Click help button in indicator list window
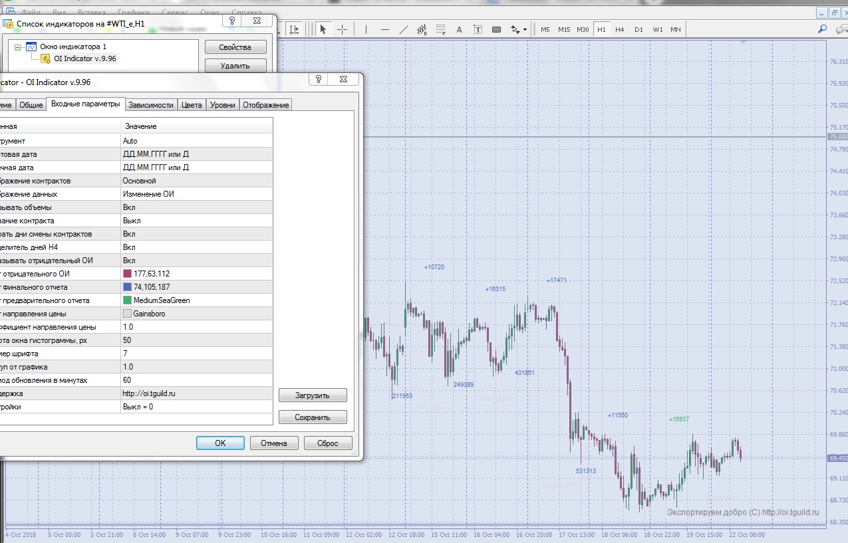 coord(231,21)
